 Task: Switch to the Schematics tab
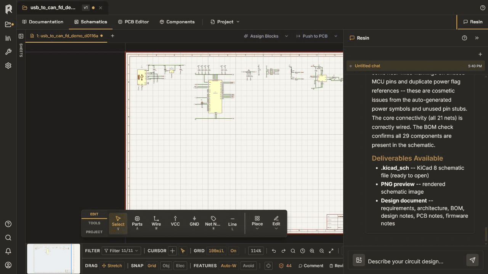point(91,22)
